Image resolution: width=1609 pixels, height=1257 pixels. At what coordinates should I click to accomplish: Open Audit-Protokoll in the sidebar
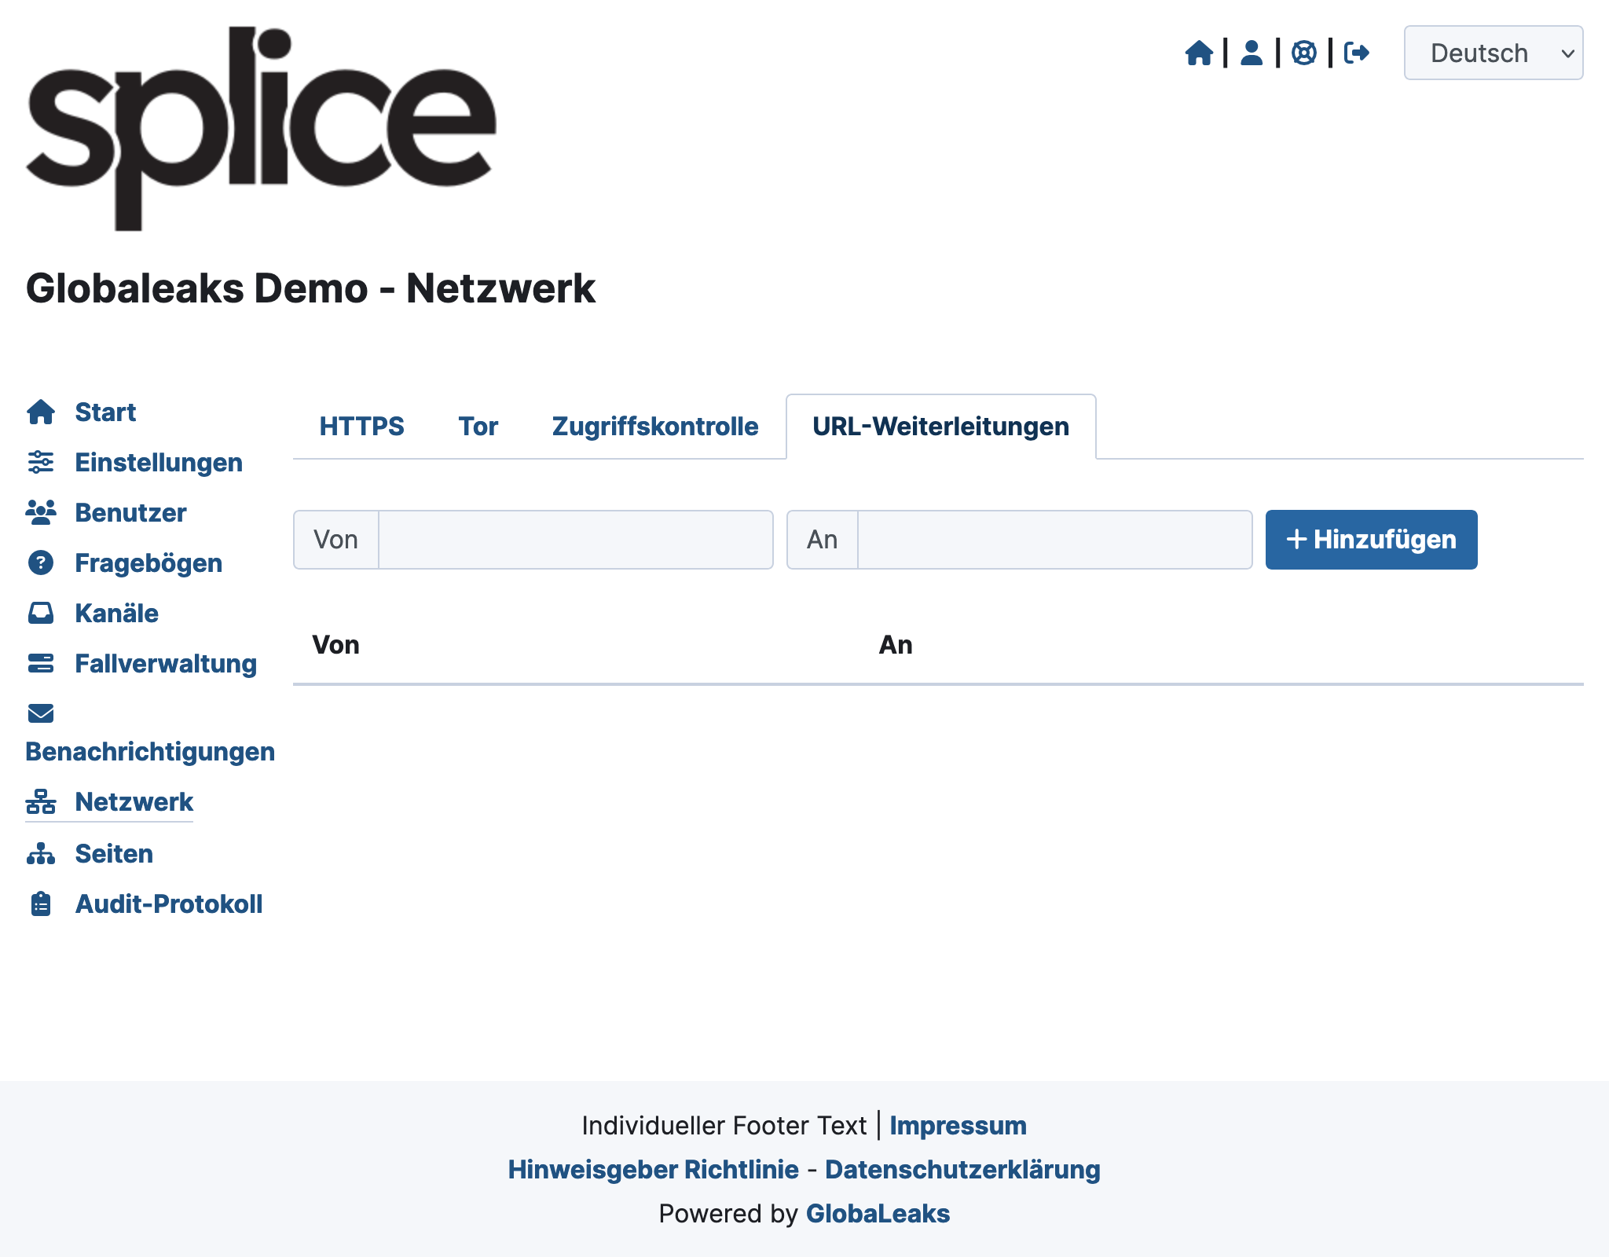(169, 903)
